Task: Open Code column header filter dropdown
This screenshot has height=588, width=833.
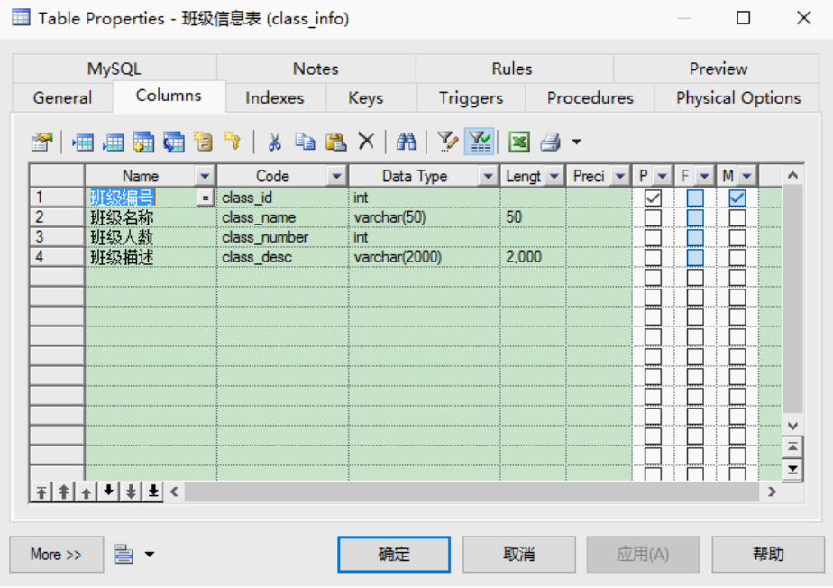Action: pyautogui.click(x=336, y=176)
